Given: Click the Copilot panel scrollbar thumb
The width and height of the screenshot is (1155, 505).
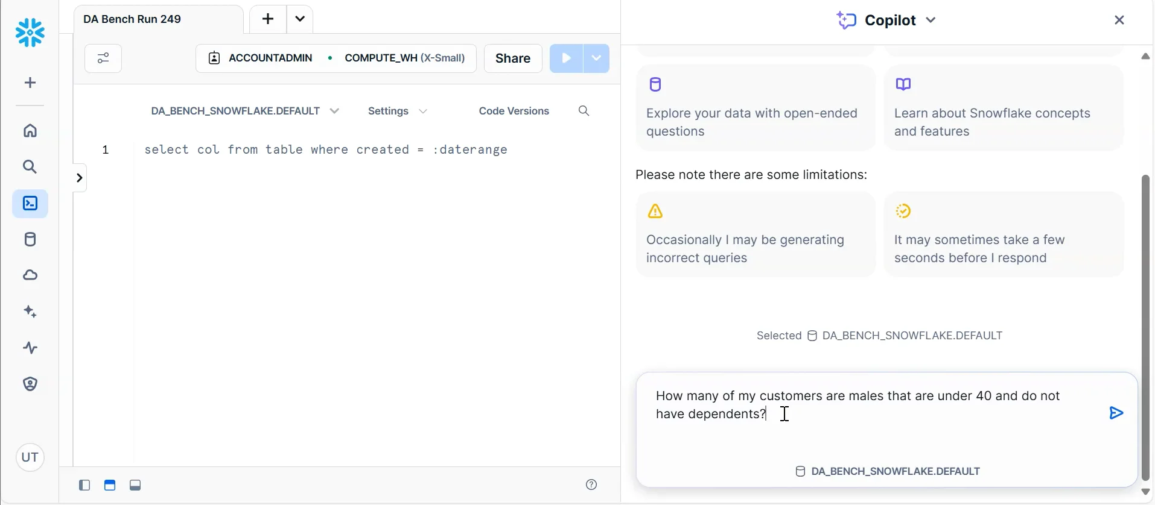Looking at the screenshot, I should (x=1145, y=327).
